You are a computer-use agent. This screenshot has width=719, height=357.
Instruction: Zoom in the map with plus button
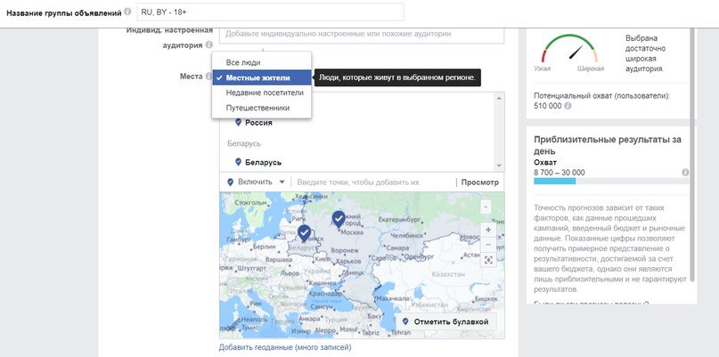pyautogui.click(x=488, y=230)
